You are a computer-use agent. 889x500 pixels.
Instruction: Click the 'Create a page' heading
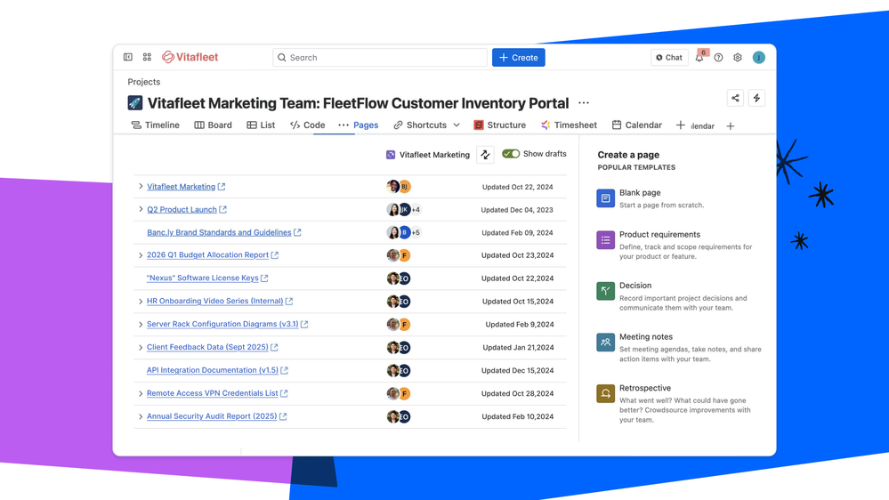coord(628,155)
